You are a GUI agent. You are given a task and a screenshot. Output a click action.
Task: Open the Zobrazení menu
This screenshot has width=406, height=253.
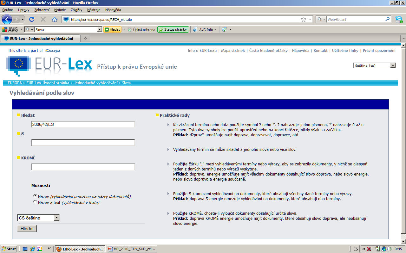[42, 10]
